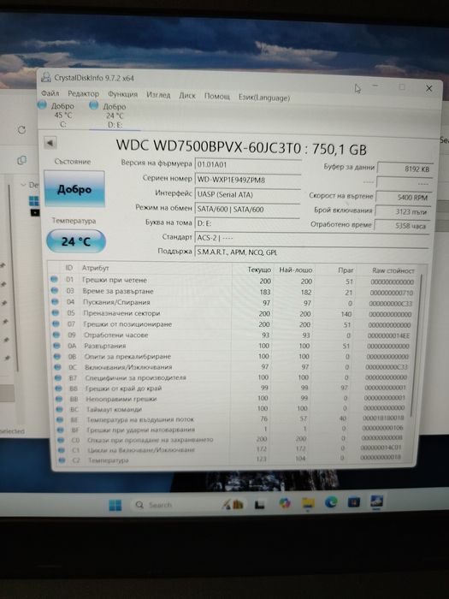The image size is (449, 599).
Task: Click status circle of Таймаут команди row
Action: [x=59, y=409]
